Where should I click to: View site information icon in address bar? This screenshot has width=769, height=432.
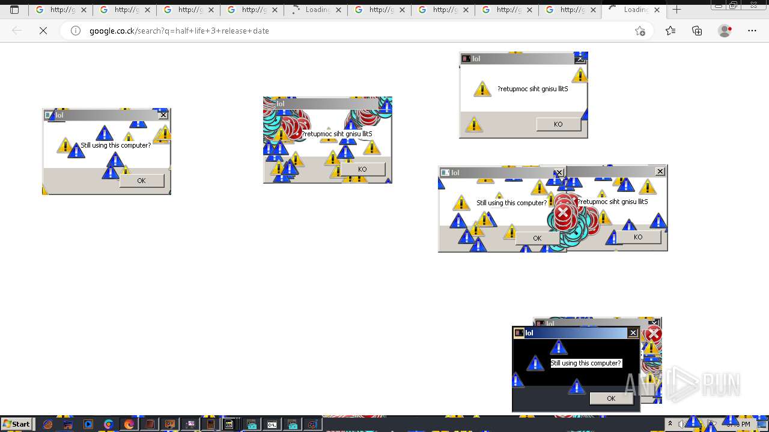(x=76, y=31)
